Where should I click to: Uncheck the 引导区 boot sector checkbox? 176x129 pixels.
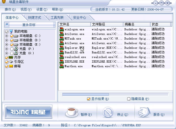(x=7, y=62)
